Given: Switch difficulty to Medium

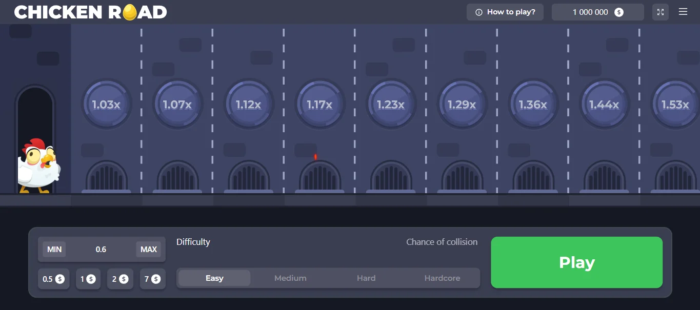Looking at the screenshot, I should (x=290, y=278).
